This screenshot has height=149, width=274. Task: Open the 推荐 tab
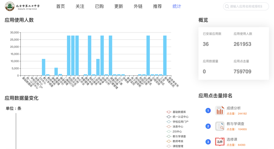click(157, 6)
